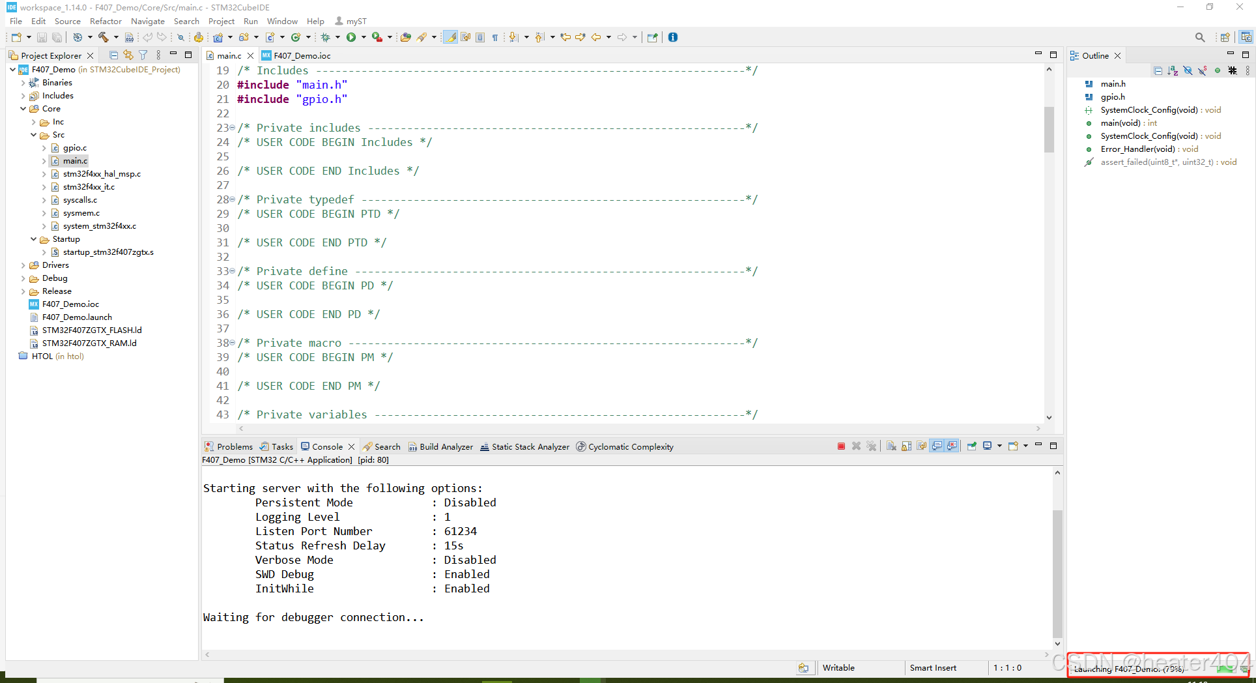Open the Debug button dropdown arrow

tap(337, 37)
